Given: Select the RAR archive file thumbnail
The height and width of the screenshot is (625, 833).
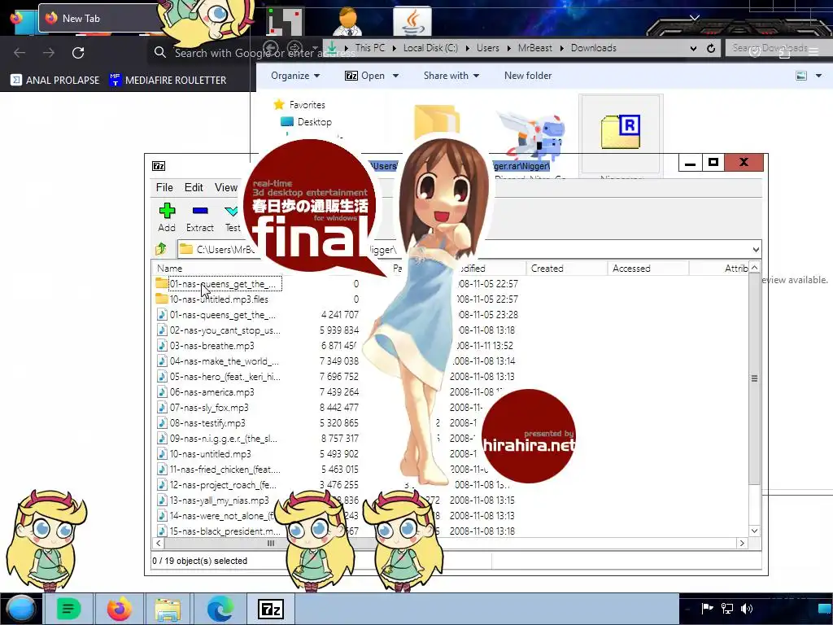Looking at the screenshot, I should click(621, 132).
